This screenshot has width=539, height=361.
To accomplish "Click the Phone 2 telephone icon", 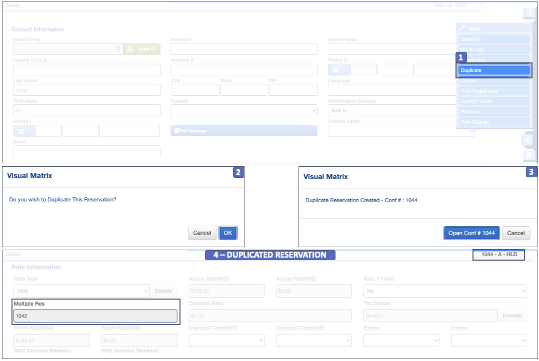I will click(335, 70).
